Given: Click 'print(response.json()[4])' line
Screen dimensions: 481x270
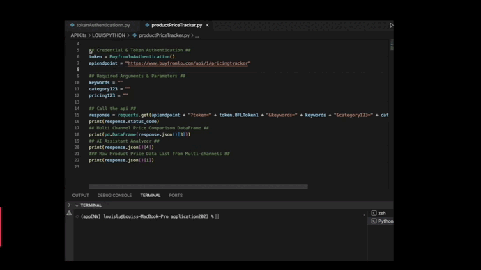Looking at the screenshot, I should pos(121,148).
